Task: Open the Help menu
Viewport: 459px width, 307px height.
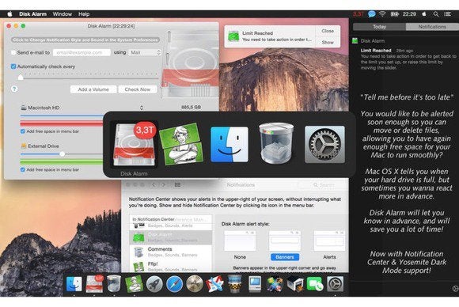Action: (x=84, y=14)
